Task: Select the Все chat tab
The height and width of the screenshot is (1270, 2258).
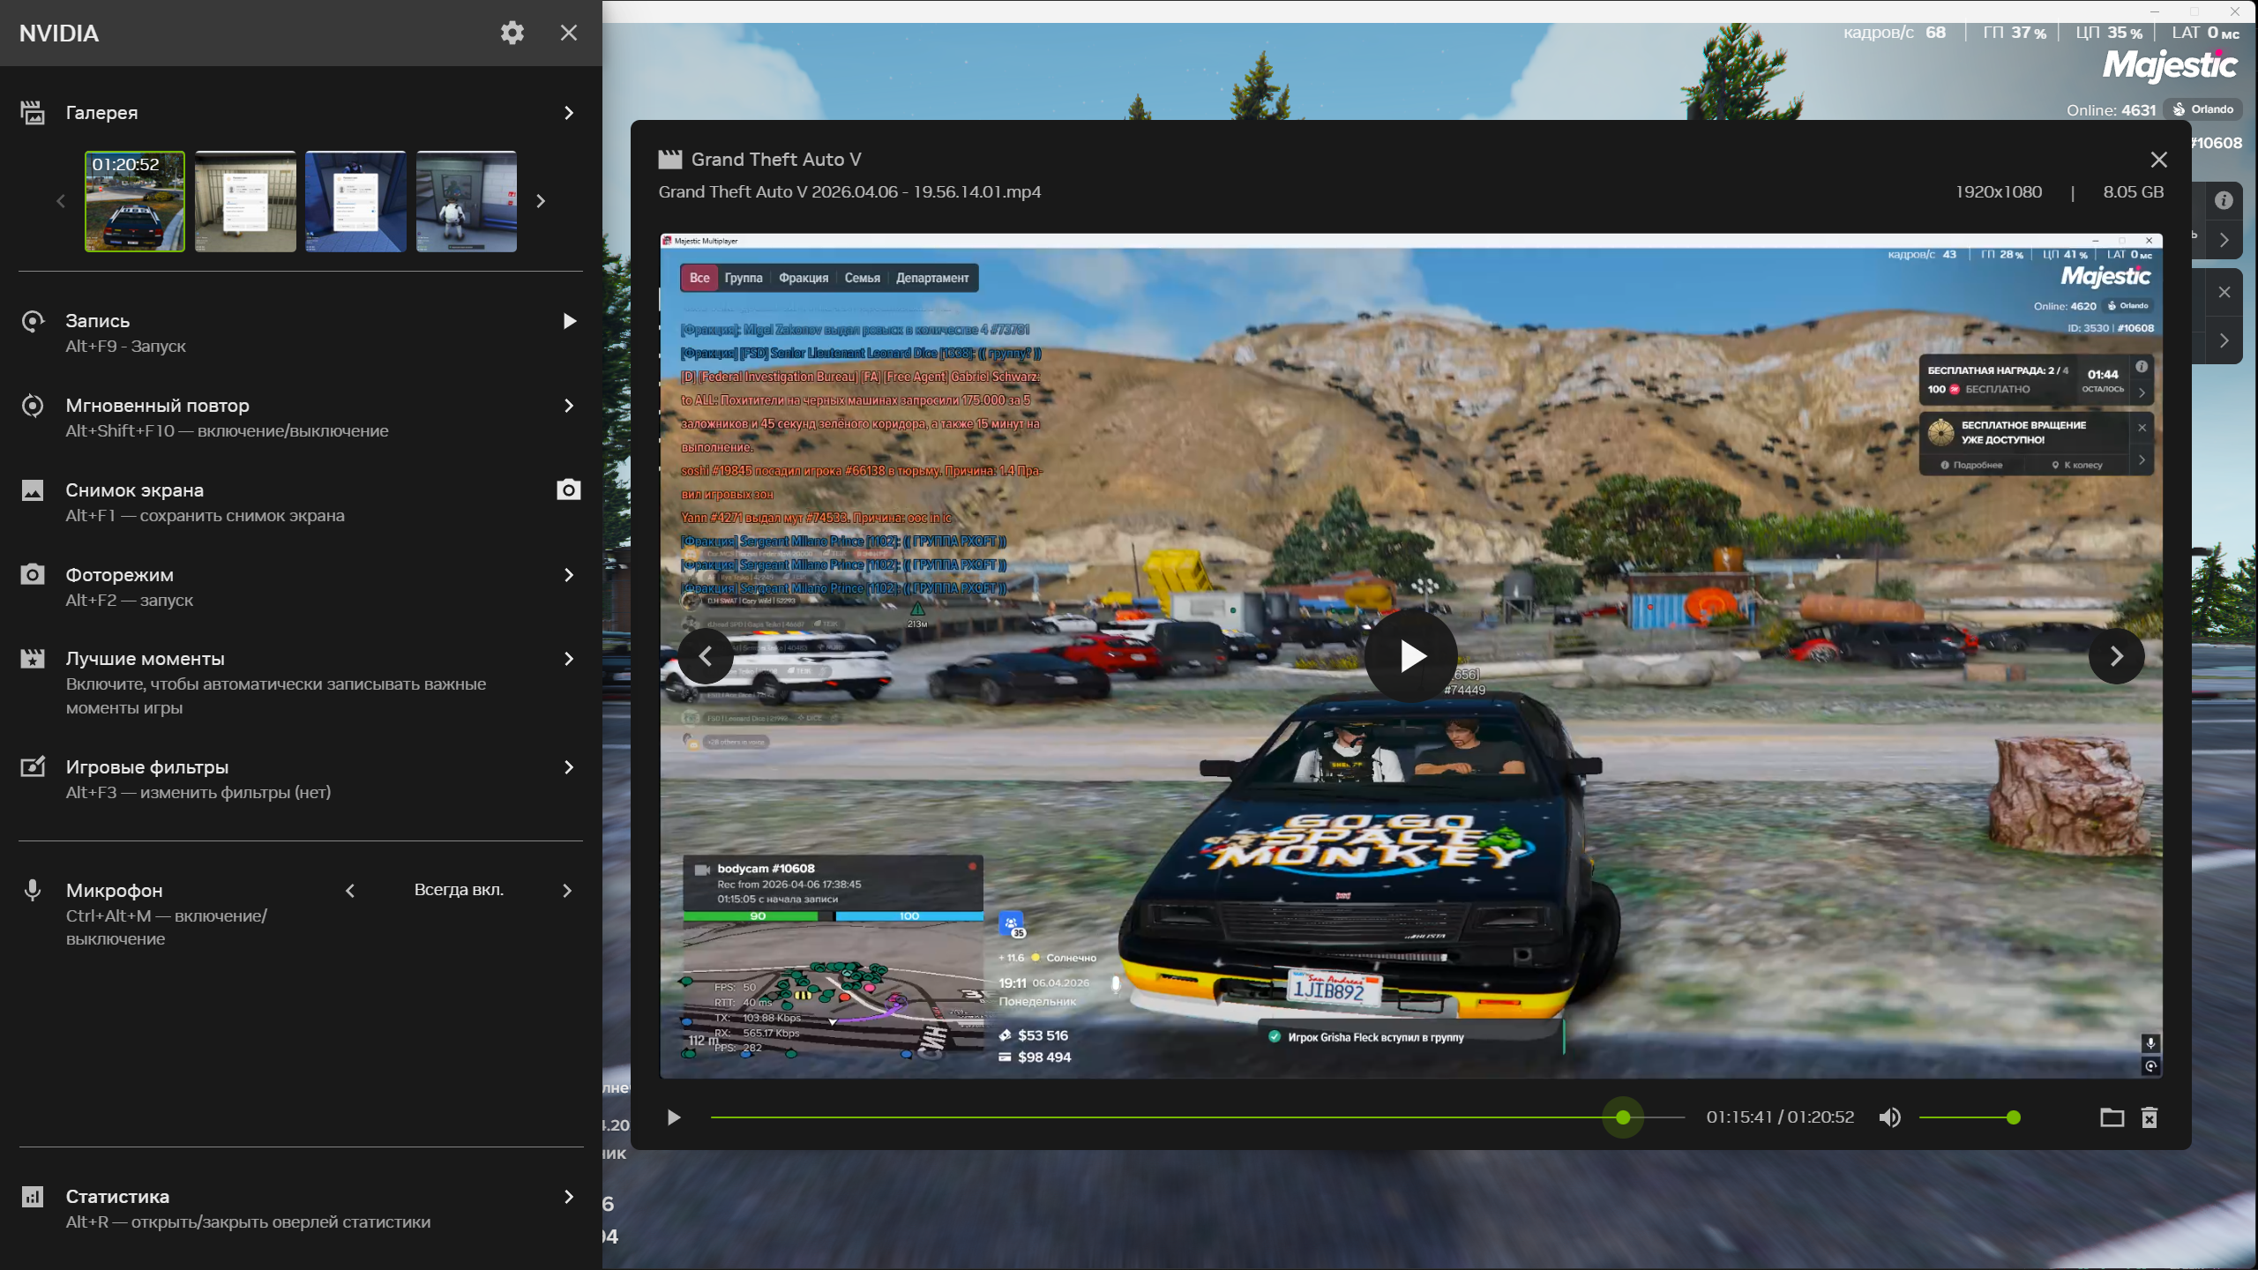Action: click(699, 278)
